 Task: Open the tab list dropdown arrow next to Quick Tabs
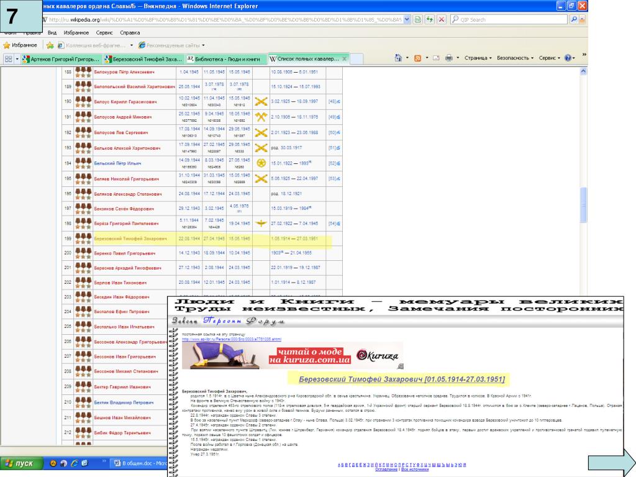[17, 59]
